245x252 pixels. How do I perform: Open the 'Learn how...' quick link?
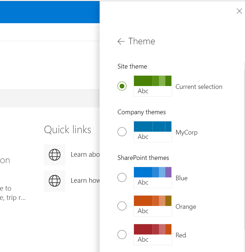pyautogui.click(x=85, y=181)
